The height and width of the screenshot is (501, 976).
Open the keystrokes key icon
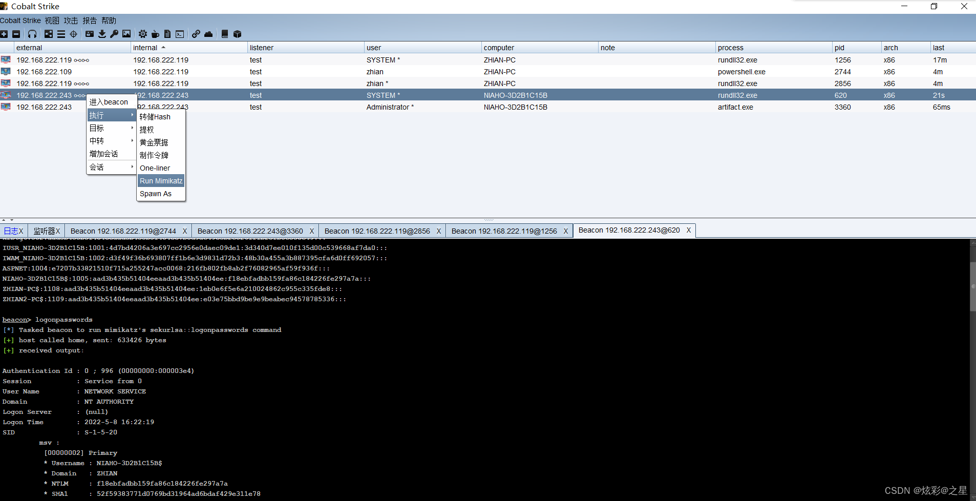point(114,34)
